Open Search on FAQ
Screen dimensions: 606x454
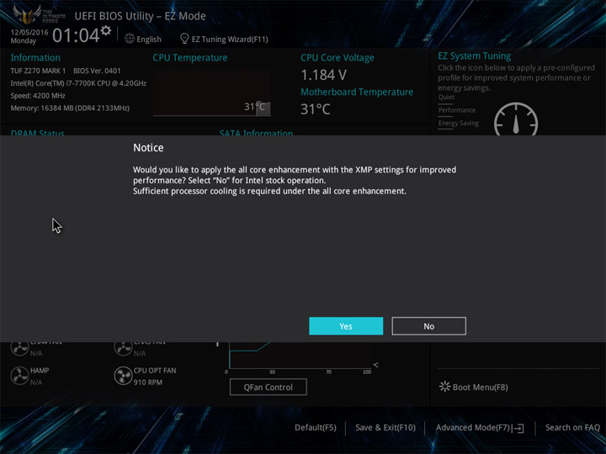pyautogui.click(x=572, y=427)
